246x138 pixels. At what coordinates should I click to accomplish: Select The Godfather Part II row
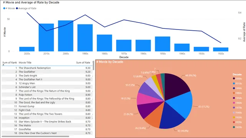[x=47, y=79]
